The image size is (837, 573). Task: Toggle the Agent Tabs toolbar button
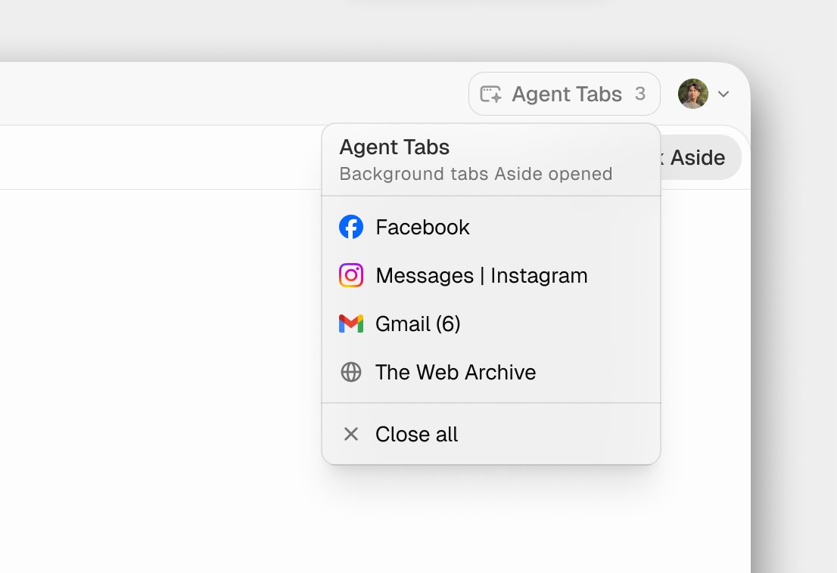(565, 94)
